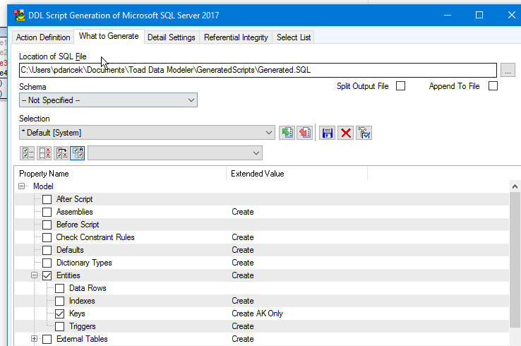Click the vertical scrollbar thumb of property list
Screen dimensions: 521x346
pos(515,259)
